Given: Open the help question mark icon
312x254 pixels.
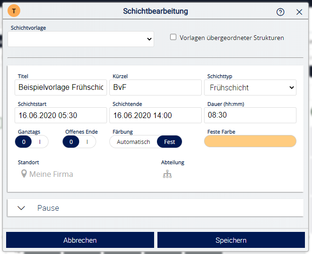Looking at the screenshot, I should 280,12.
